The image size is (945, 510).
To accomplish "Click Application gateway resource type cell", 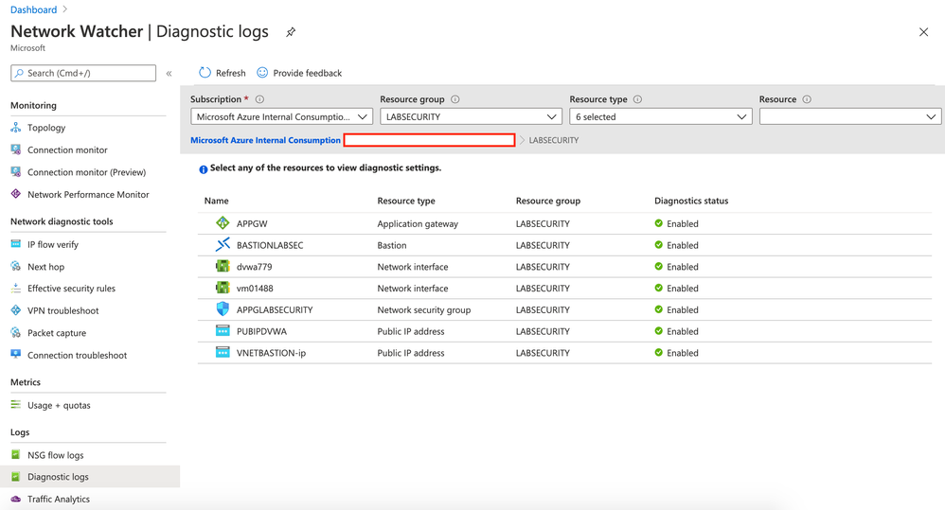I will pyautogui.click(x=418, y=223).
